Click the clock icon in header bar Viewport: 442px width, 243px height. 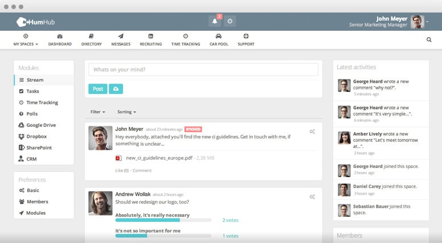(x=230, y=21)
